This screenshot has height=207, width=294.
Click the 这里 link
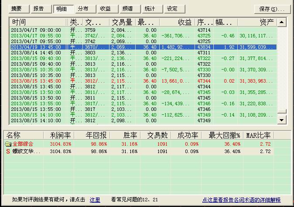point(95,200)
